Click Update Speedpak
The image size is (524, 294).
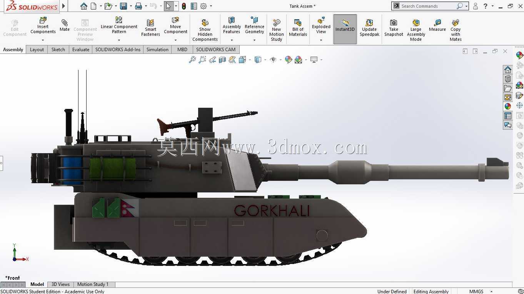coord(369,28)
